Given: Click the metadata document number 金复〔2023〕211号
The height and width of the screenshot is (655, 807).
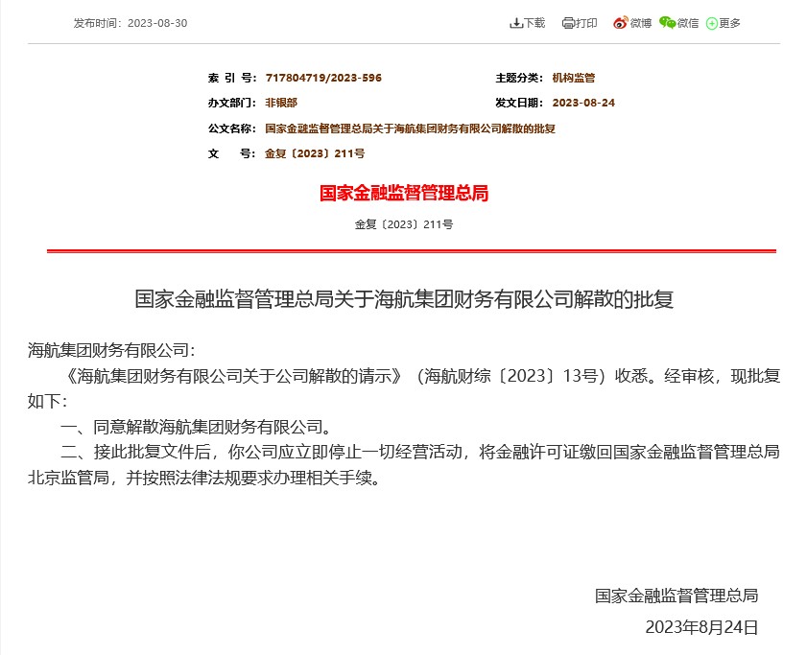Looking at the screenshot, I should pyautogui.click(x=315, y=153).
